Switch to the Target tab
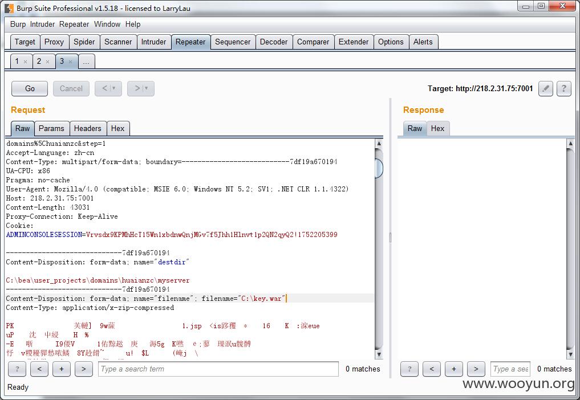The width and height of the screenshot is (580, 400). [25, 42]
